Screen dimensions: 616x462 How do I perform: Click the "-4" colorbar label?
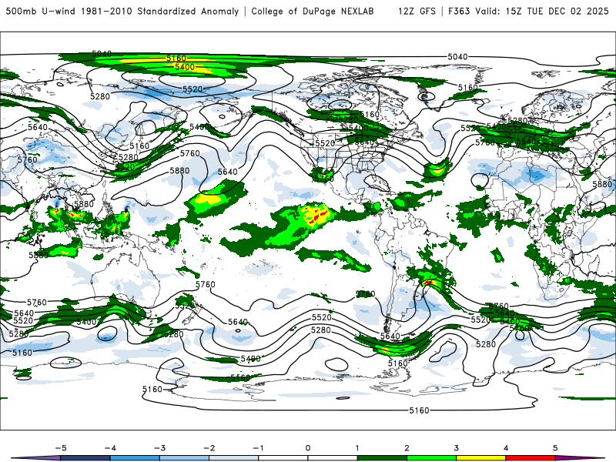pos(110,448)
